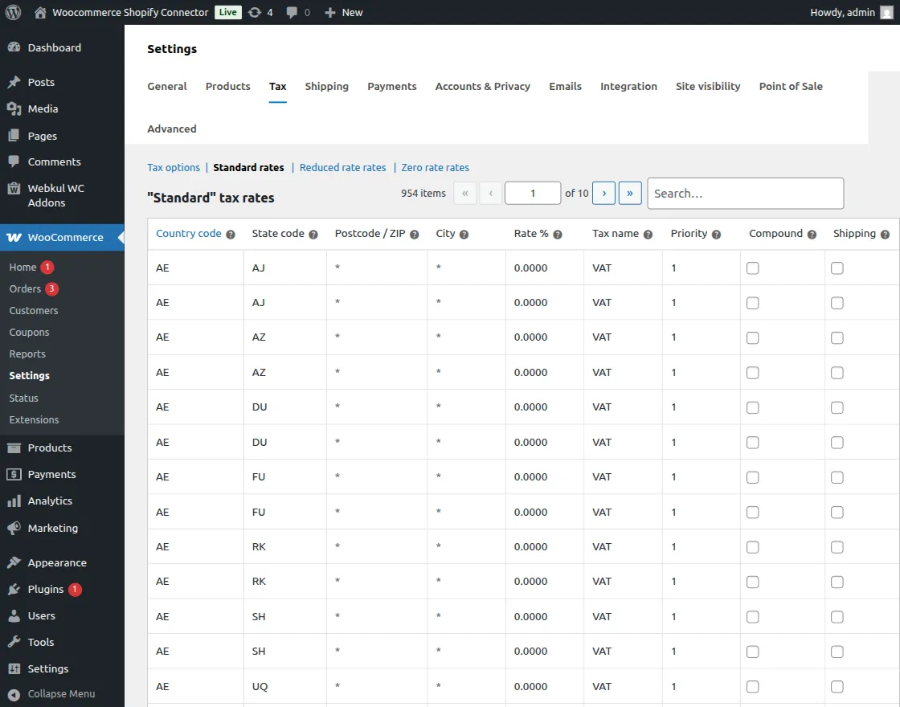Check Compound box for first DU row

click(752, 407)
